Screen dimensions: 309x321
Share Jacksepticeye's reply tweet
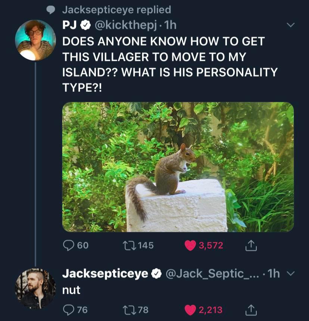click(251, 310)
